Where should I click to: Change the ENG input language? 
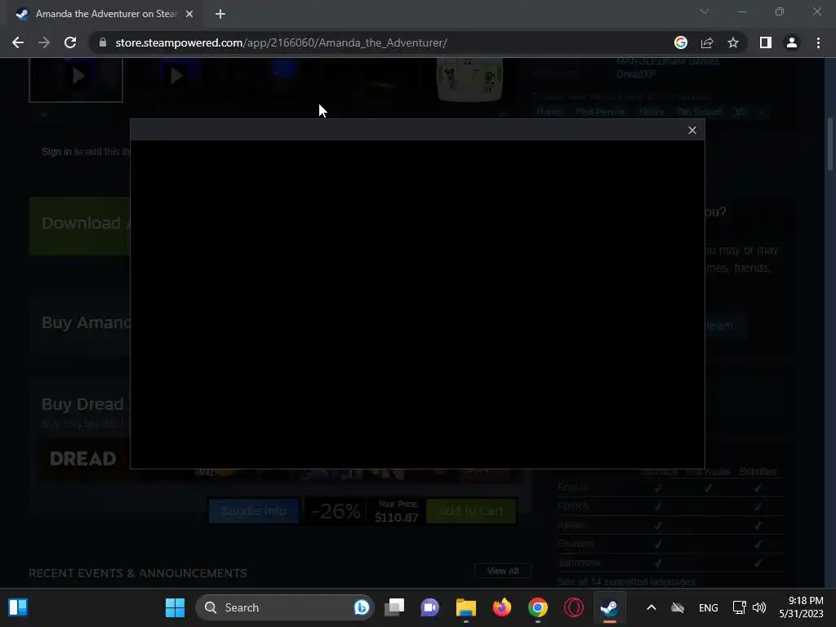(708, 607)
